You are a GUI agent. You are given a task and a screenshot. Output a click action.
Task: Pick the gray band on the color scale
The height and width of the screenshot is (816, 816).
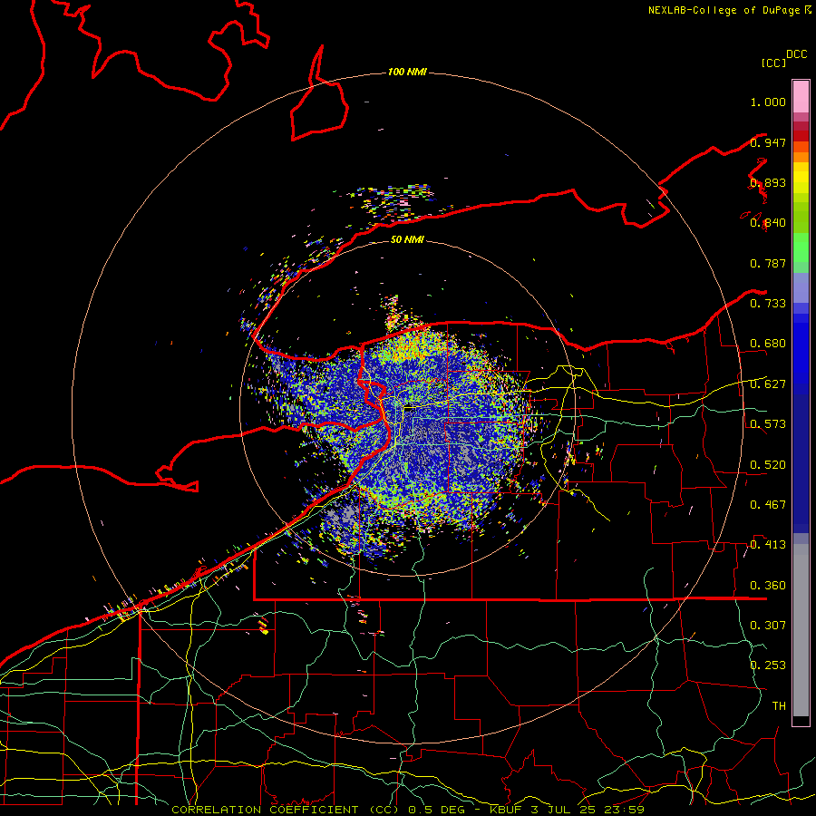pyautogui.click(x=801, y=630)
